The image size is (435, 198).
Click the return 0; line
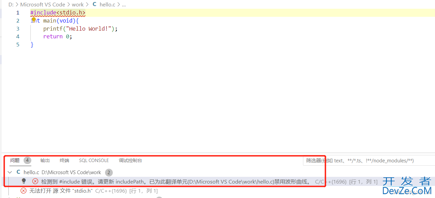(58, 36)
